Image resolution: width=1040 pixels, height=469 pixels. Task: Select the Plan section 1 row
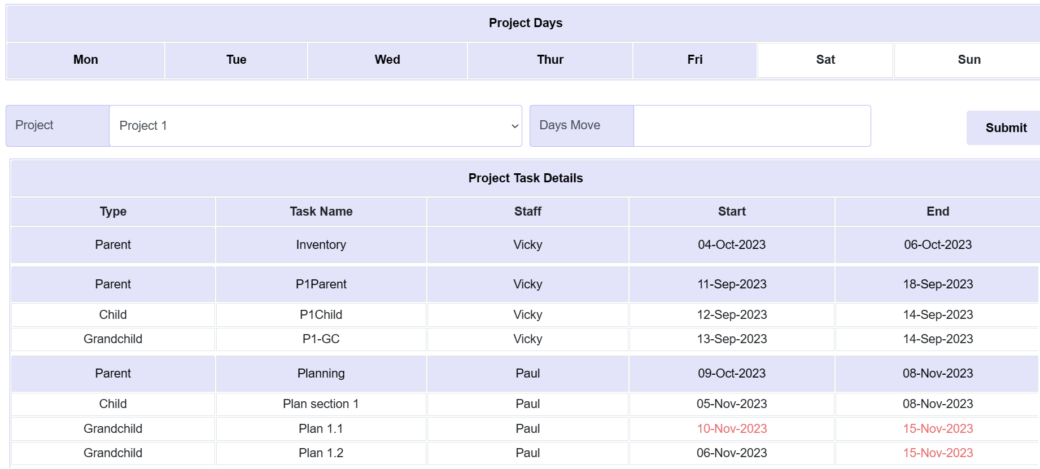pyautogui.click(x=321, y=404)
